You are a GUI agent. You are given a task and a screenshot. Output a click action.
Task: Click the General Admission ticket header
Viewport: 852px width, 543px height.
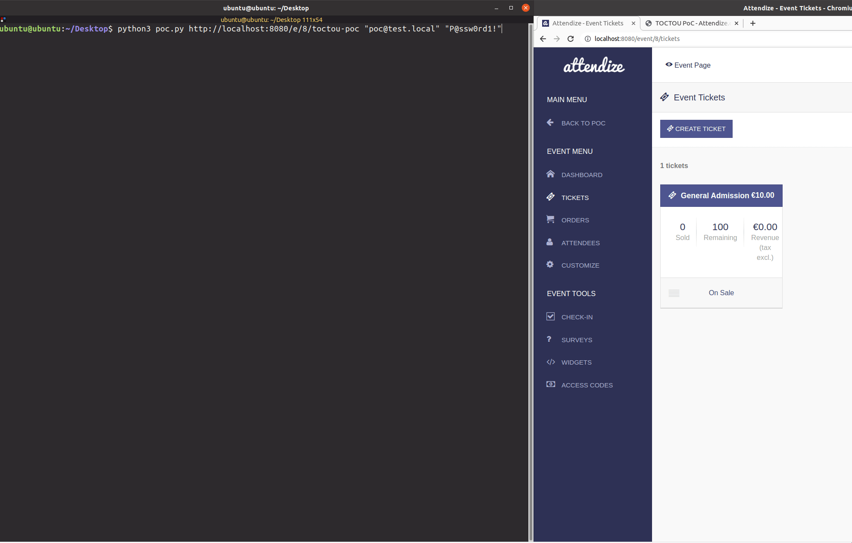coord(721,196)
